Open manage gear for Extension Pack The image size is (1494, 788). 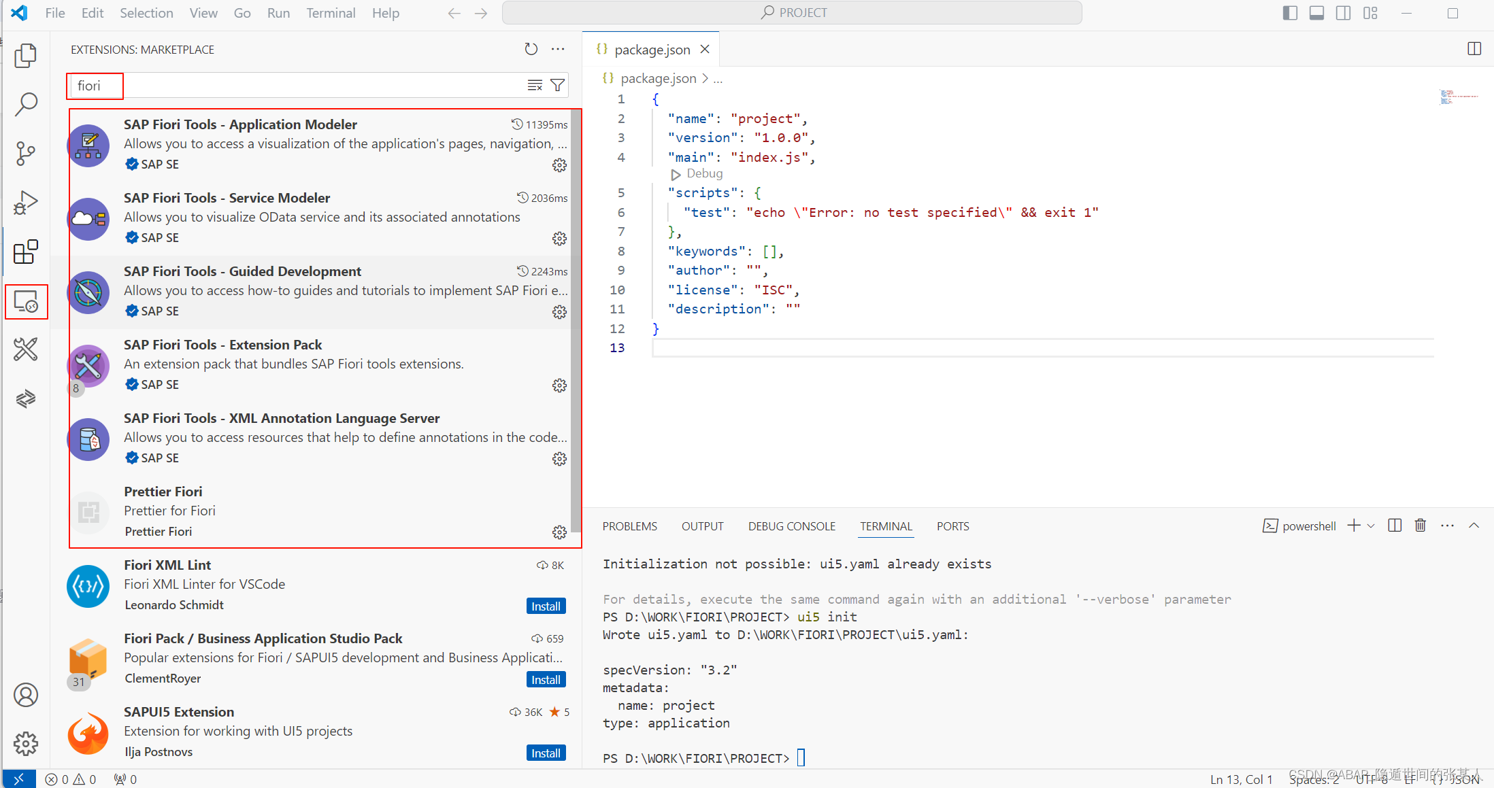tap(559, 386)
